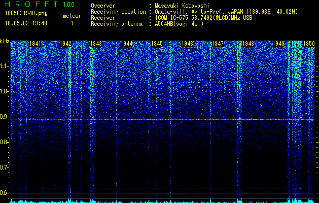Click the meteor count label
The height and width of the screenshot is (203, 319).
tap(72, 16)
